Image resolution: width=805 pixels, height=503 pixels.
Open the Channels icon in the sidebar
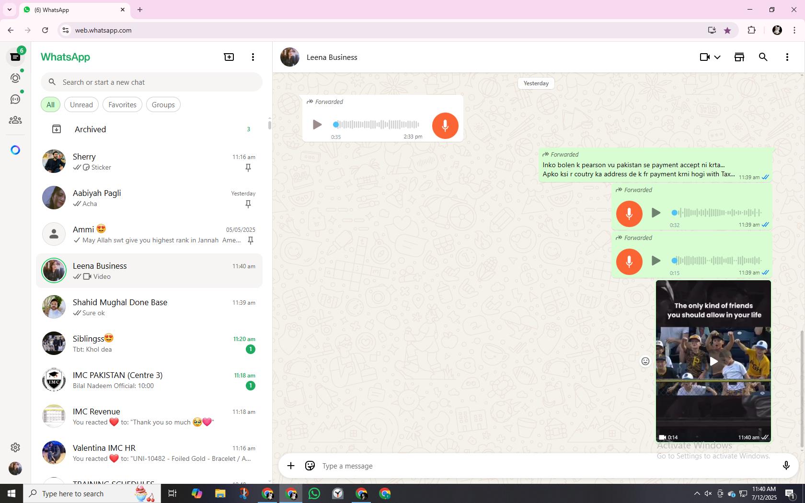(15, 99)
